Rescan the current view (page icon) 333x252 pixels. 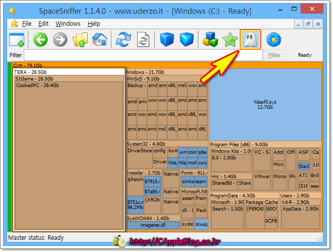pyautogui.click(x=143, y=39)
